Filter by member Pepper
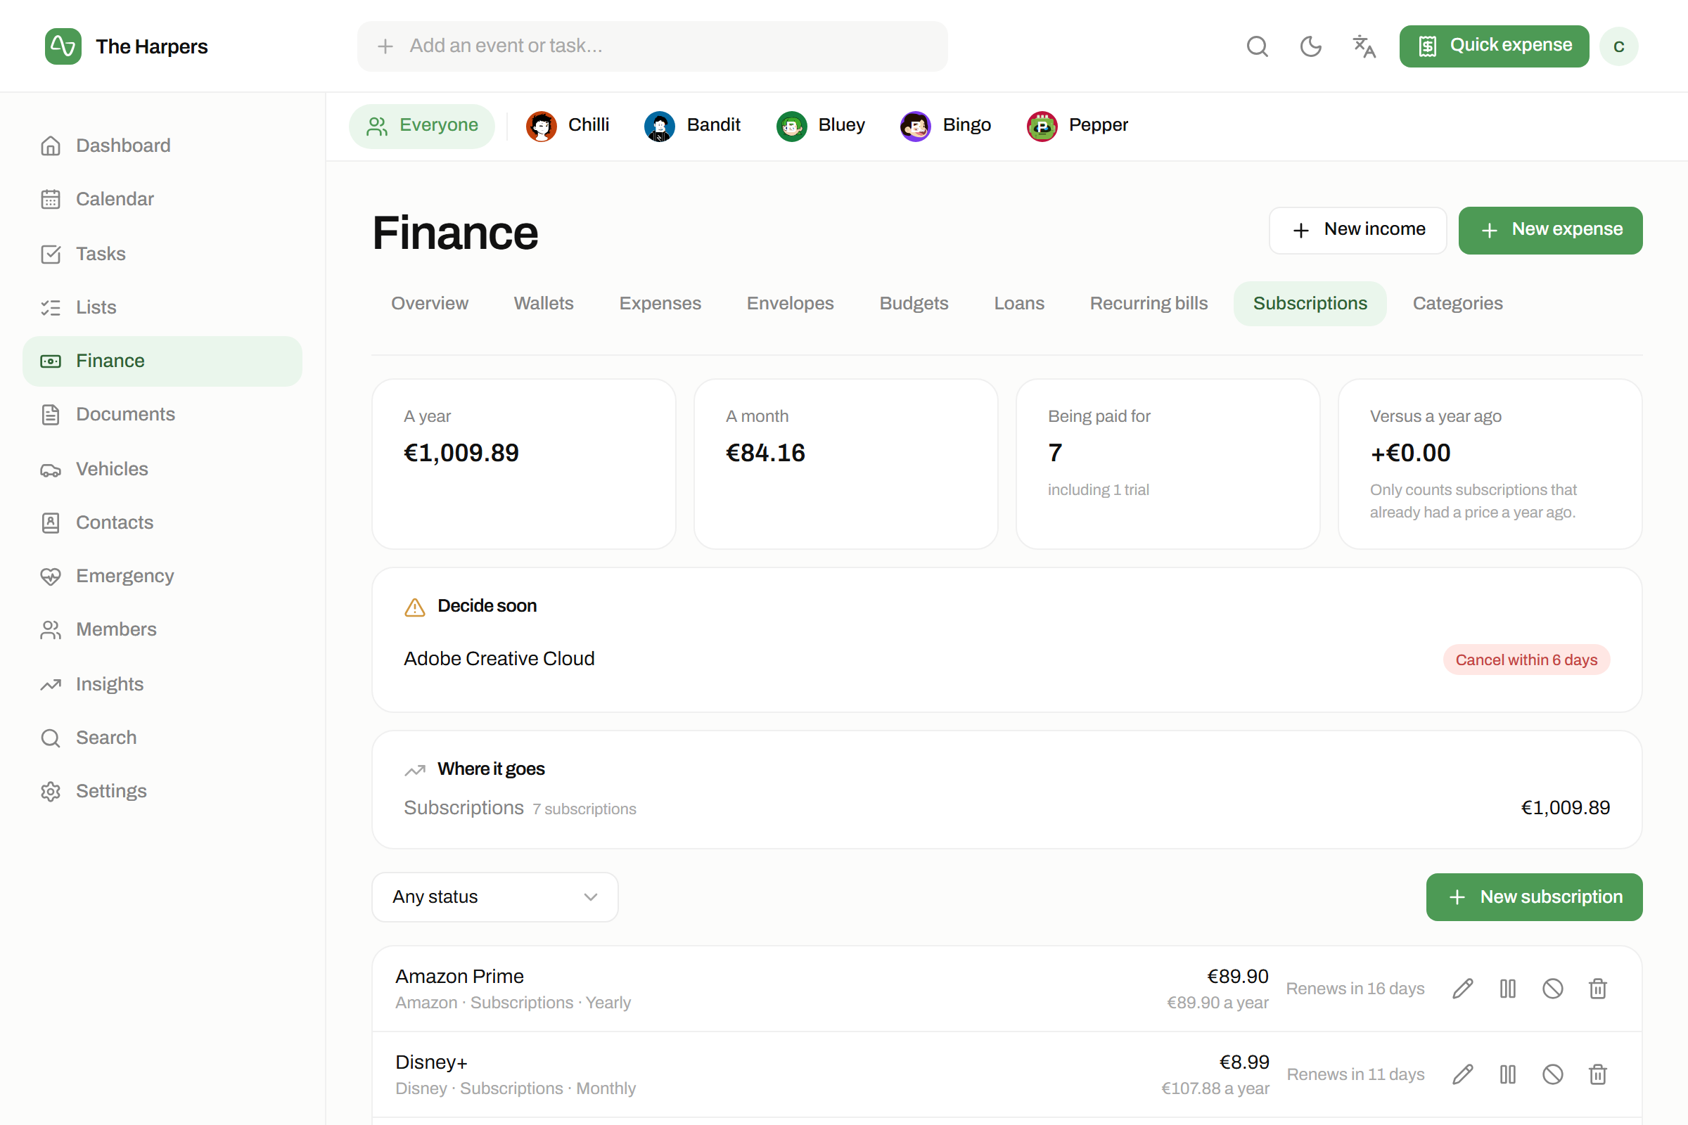Screen dimensions: 1688x1125 [1078, 126]
